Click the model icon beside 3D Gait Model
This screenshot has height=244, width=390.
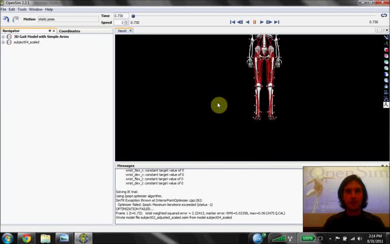[x=9, y=37]
